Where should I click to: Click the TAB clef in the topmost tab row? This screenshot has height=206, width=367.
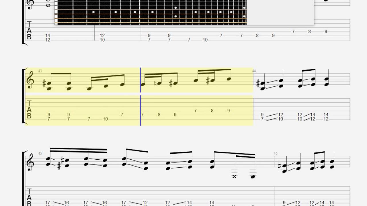click(29, 31)
